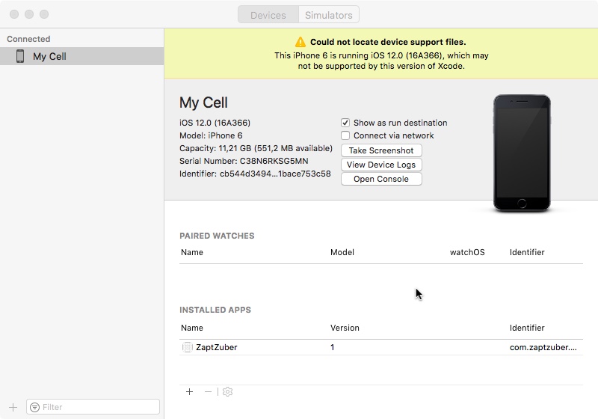Uncheck Show as run destination

click(345, 123)
